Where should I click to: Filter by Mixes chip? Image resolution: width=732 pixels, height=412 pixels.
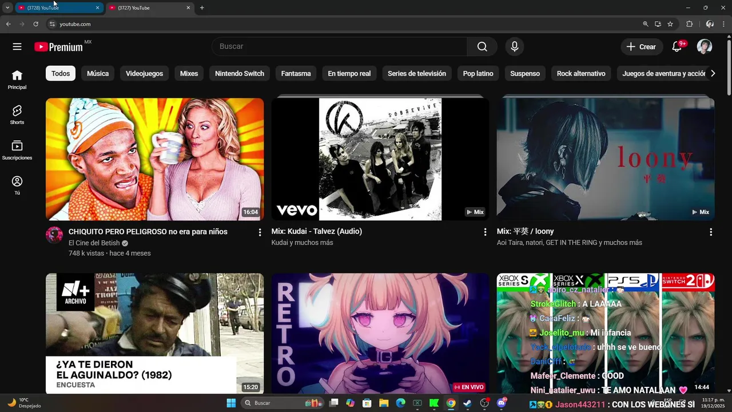(189, 73)
